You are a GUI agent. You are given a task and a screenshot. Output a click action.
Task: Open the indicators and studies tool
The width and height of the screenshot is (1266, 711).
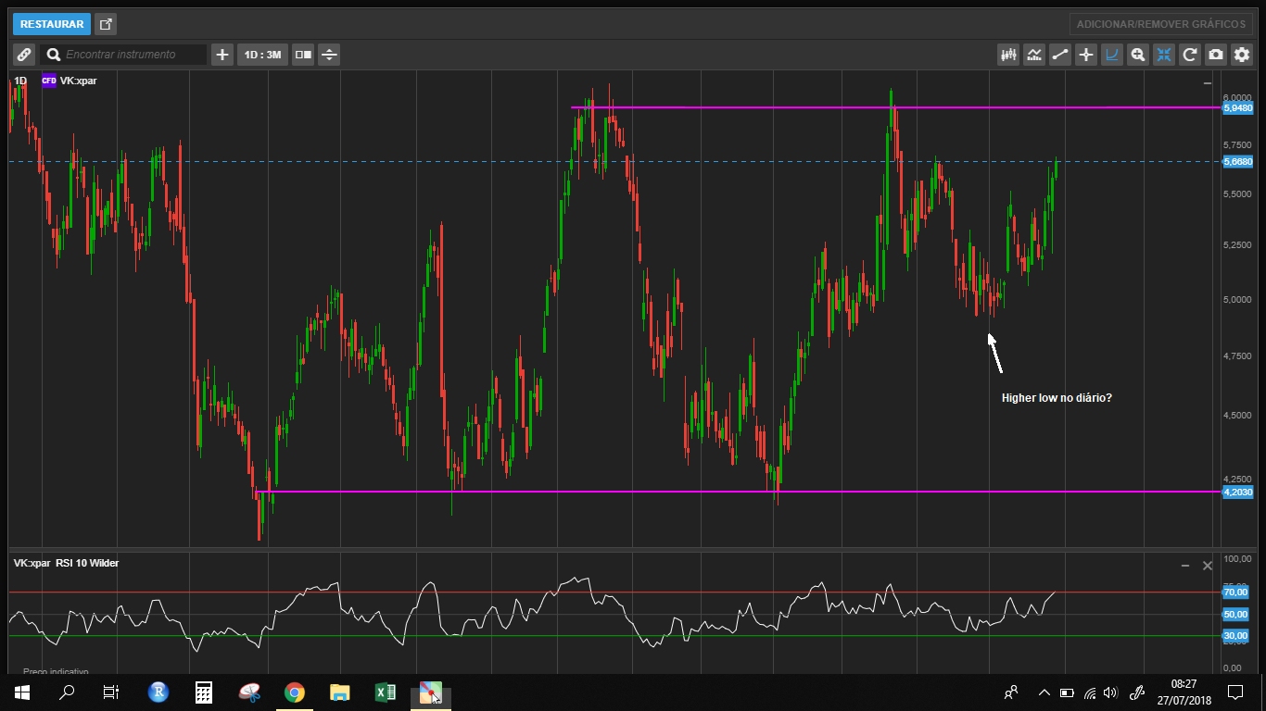(1034, 55)
